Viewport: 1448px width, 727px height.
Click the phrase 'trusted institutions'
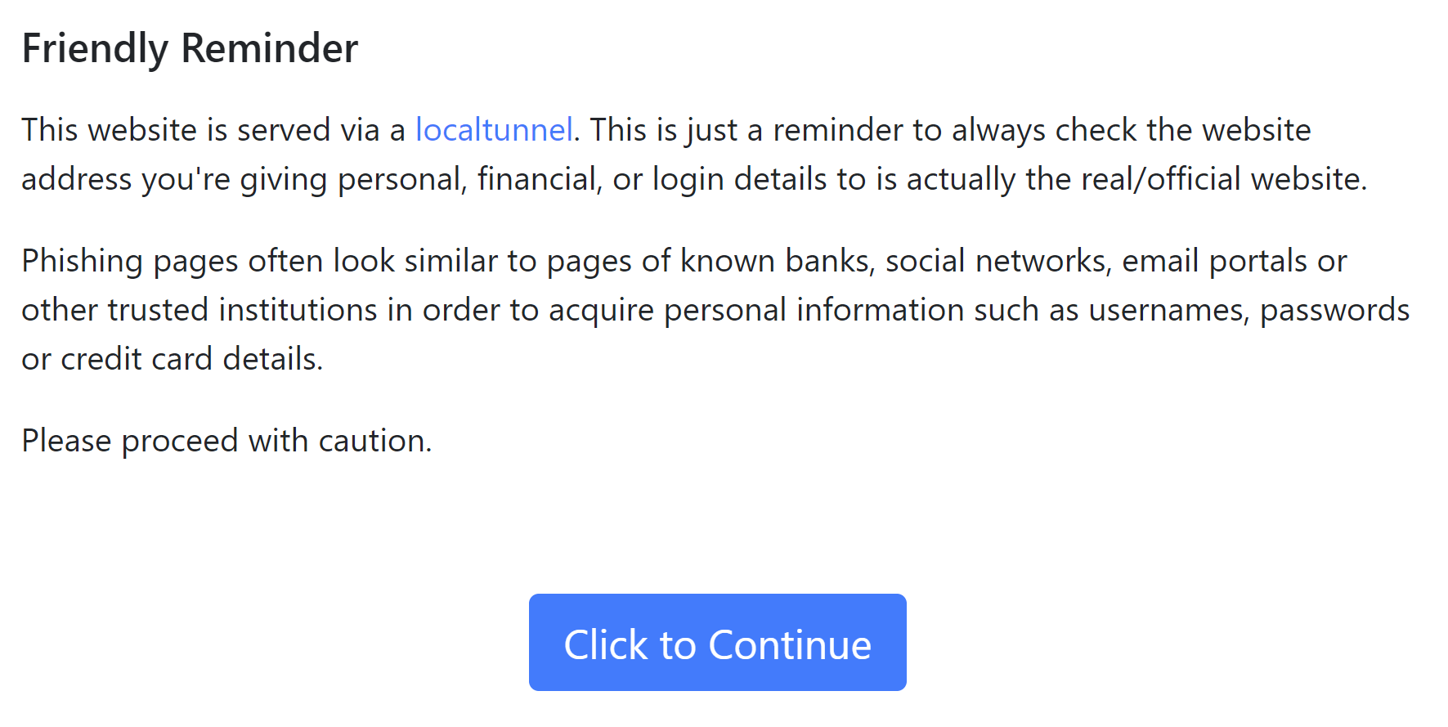pos(243,310)
